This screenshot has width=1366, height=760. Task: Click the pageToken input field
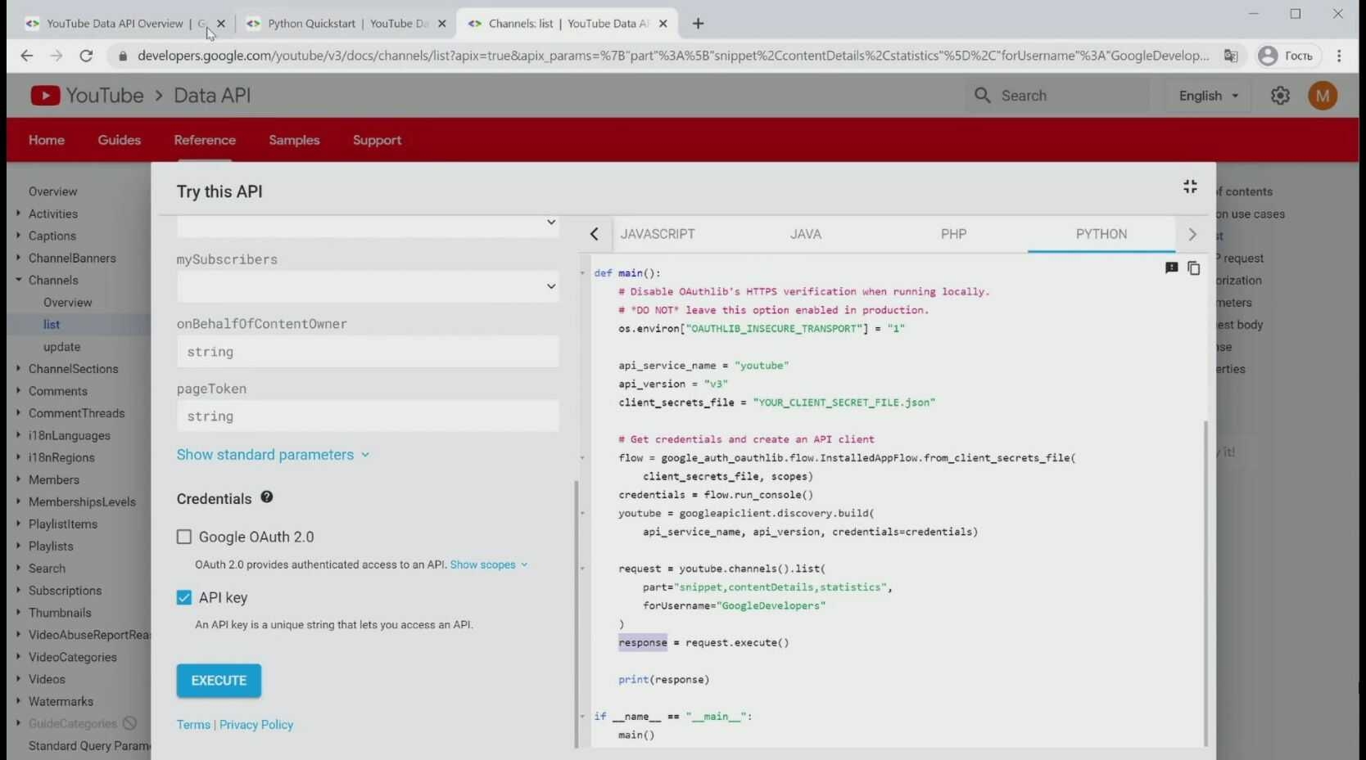368,416
